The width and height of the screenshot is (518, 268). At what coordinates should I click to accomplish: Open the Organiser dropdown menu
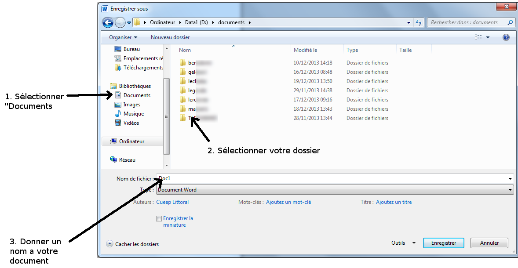point(123,37)
